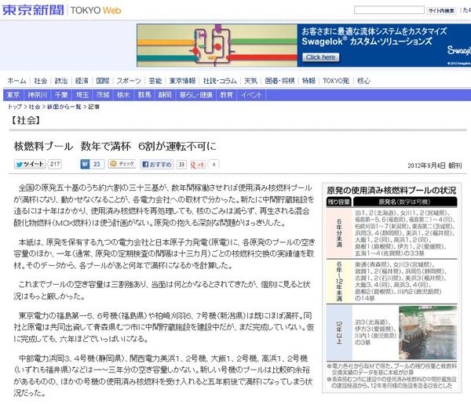Image resolution: width=471 pixels, height=404 pixels.
Task: Click the date 2012年9月4日 朝刊
Action: click(x=434, y=166)
